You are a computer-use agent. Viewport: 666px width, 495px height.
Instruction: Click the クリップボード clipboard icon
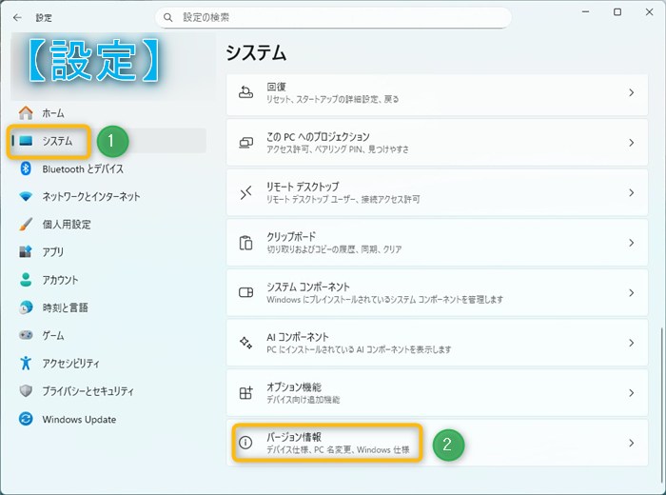pos(245,242)
